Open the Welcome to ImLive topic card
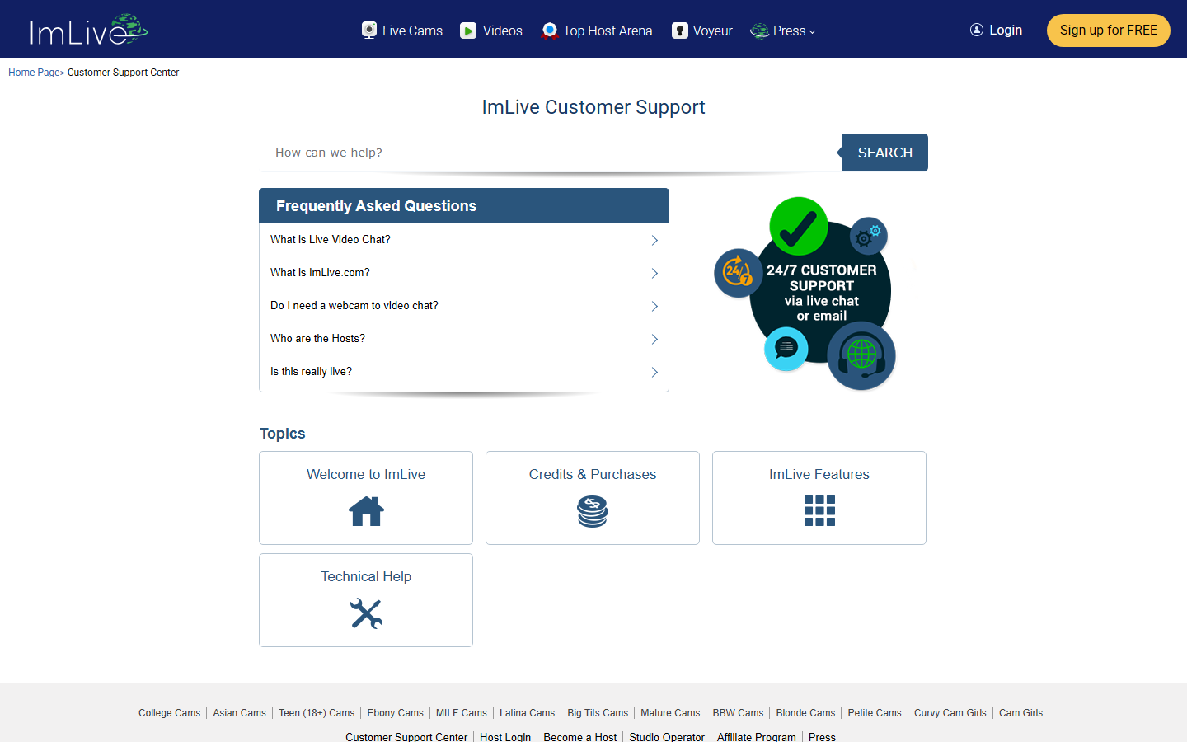The height and width of the screenshot is (742, 1187). [366, 498]
